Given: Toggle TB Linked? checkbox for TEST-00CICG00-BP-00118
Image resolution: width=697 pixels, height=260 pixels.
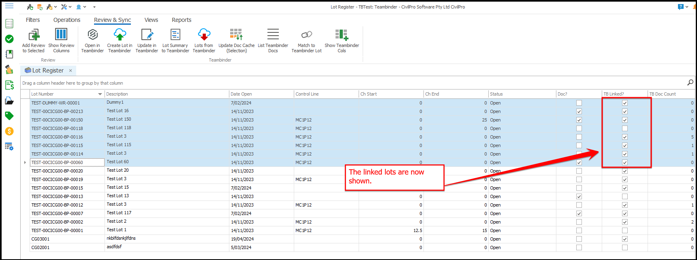Looking at the screenshot, I should [625, 128].
